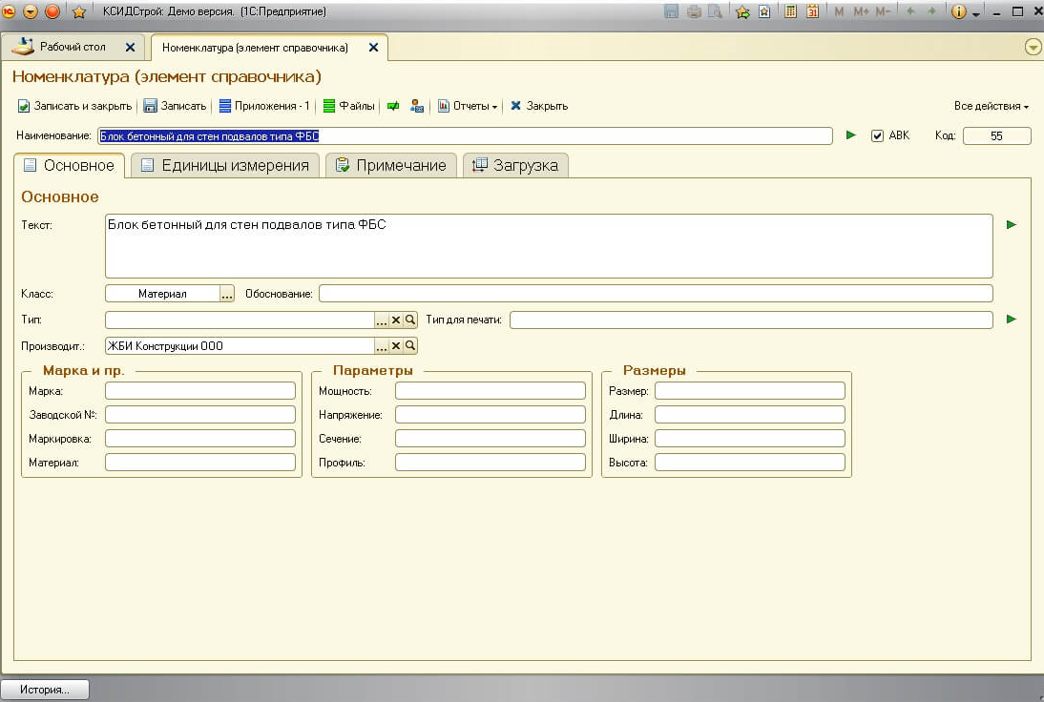
Task: Open the calculator icon in top toolbar
Action: pos(790,12)
